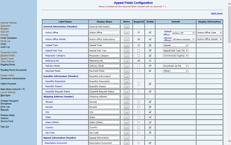Viewport: 231px width, 145px height.
Task: Open notes button for State (Other) row
Action: 127,122
